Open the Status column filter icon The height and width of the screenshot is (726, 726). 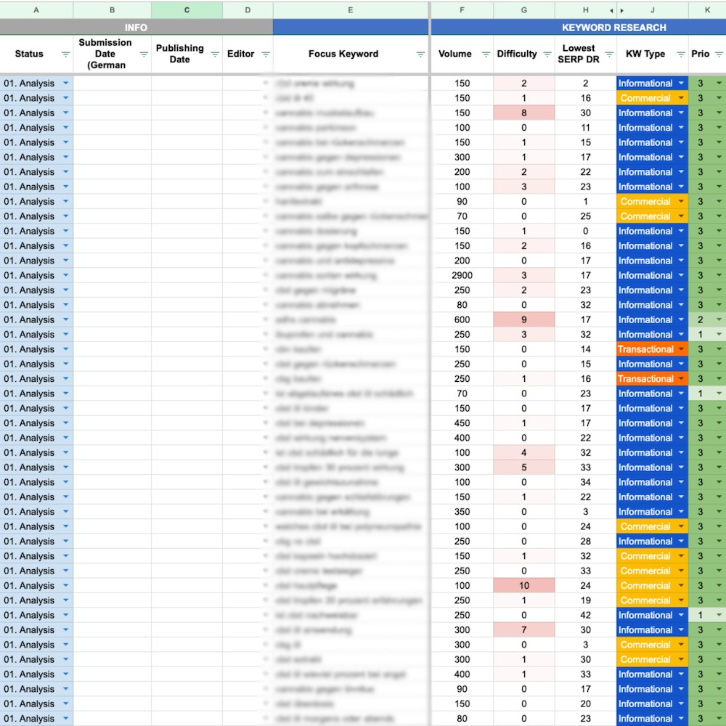tap(65, 54)
